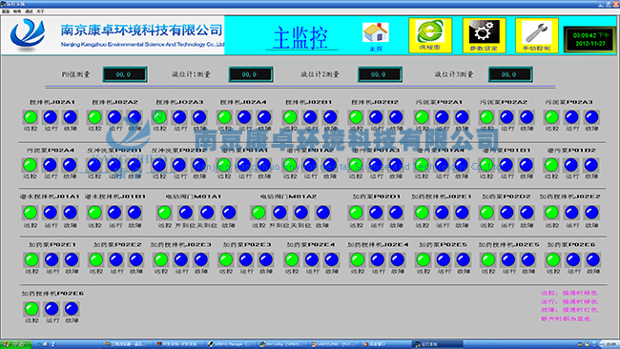The height and width of the screenshot is (349, 620).
Task: Open the last 关于 menu bar item
Action: point(40,11)
